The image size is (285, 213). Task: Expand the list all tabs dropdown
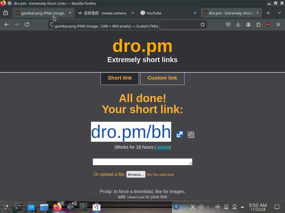point(279,13)
